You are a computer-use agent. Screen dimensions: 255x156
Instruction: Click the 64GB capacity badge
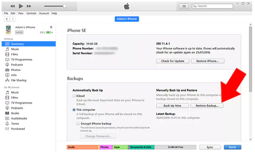(x=19, y=32)
